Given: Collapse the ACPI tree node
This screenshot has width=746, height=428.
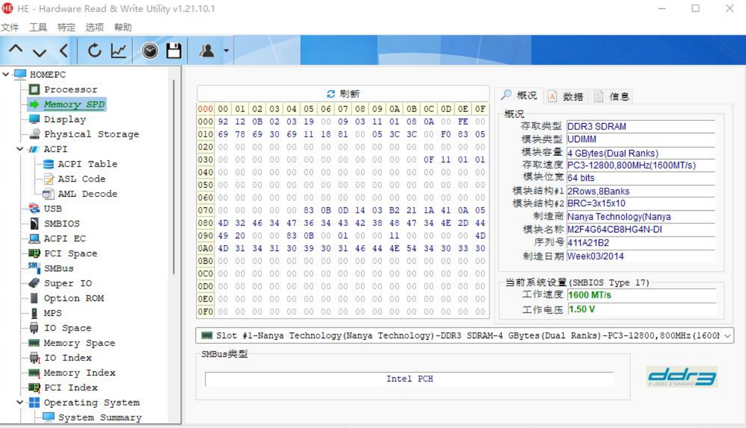Looking at the screenshot, I should (x=19, y=149).
